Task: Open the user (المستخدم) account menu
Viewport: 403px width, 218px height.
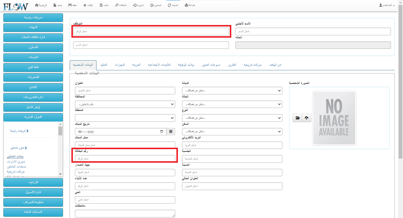Action: pyautogui.click(x=387, y=5)
